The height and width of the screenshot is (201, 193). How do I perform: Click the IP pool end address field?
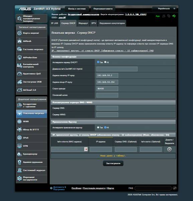point(107,82)
